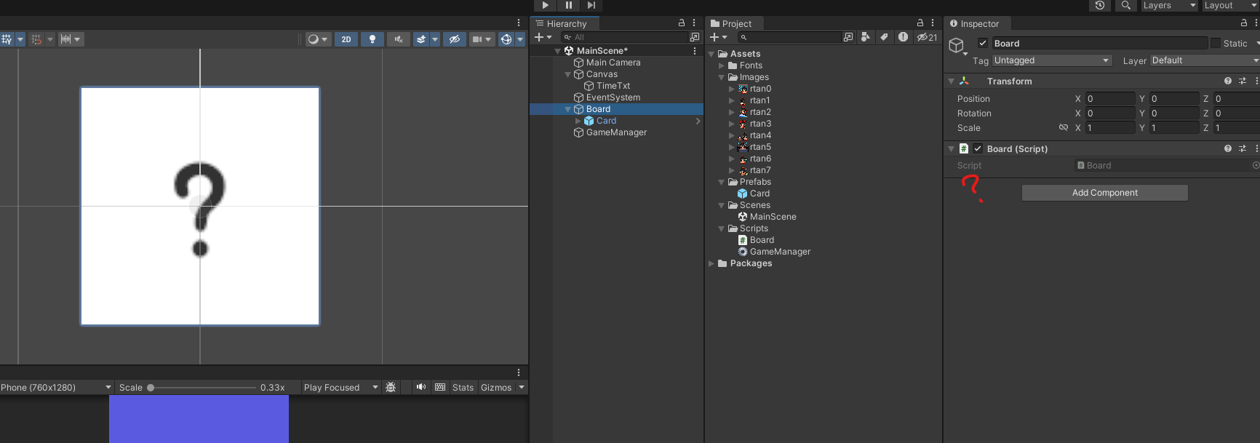Expand the Card prefab in Hierarchy

pyautogui.click(x=578, y=121)
